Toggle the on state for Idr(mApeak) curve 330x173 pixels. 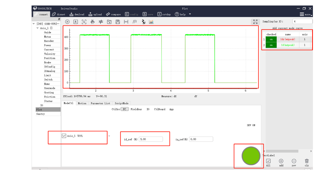[271, 39]
